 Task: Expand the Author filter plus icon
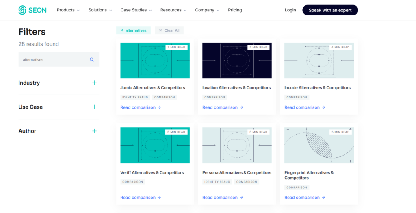(94, 131)
